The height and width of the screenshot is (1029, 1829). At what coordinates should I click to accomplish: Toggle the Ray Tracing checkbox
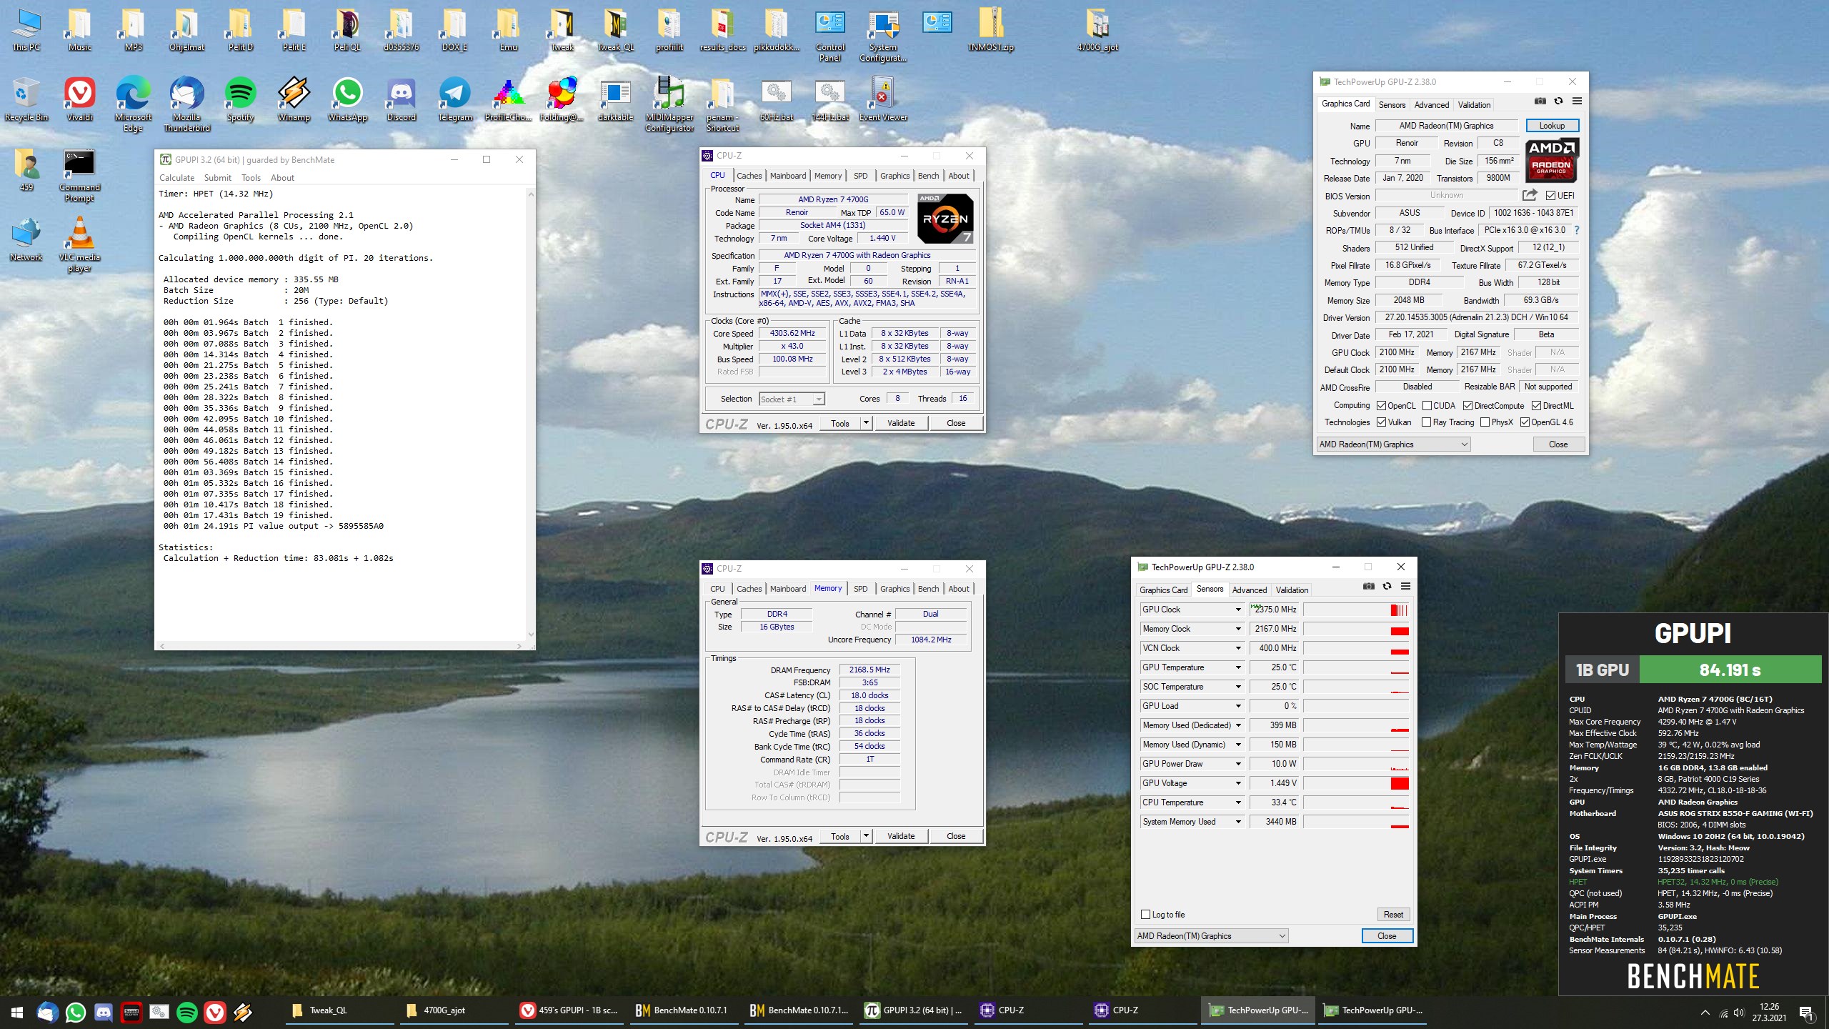[x=1426, y=422]
